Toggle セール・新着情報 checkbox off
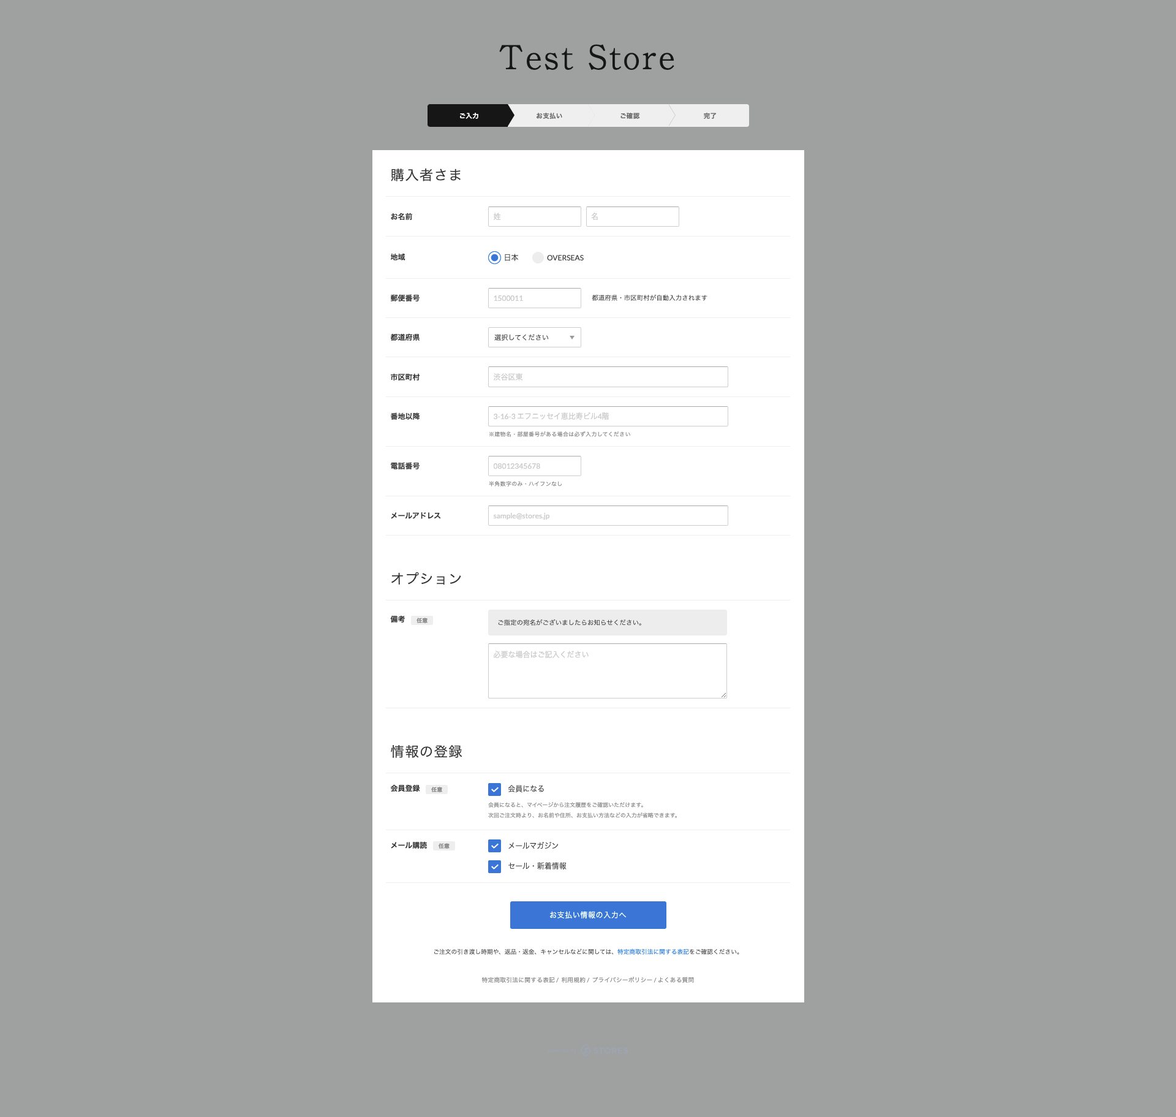1176x1117 pixels. [x=494, y=866]
